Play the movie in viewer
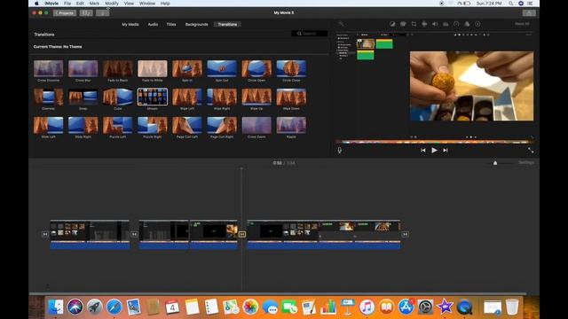This screenshot has width=568, height=319. click(434, 150)
